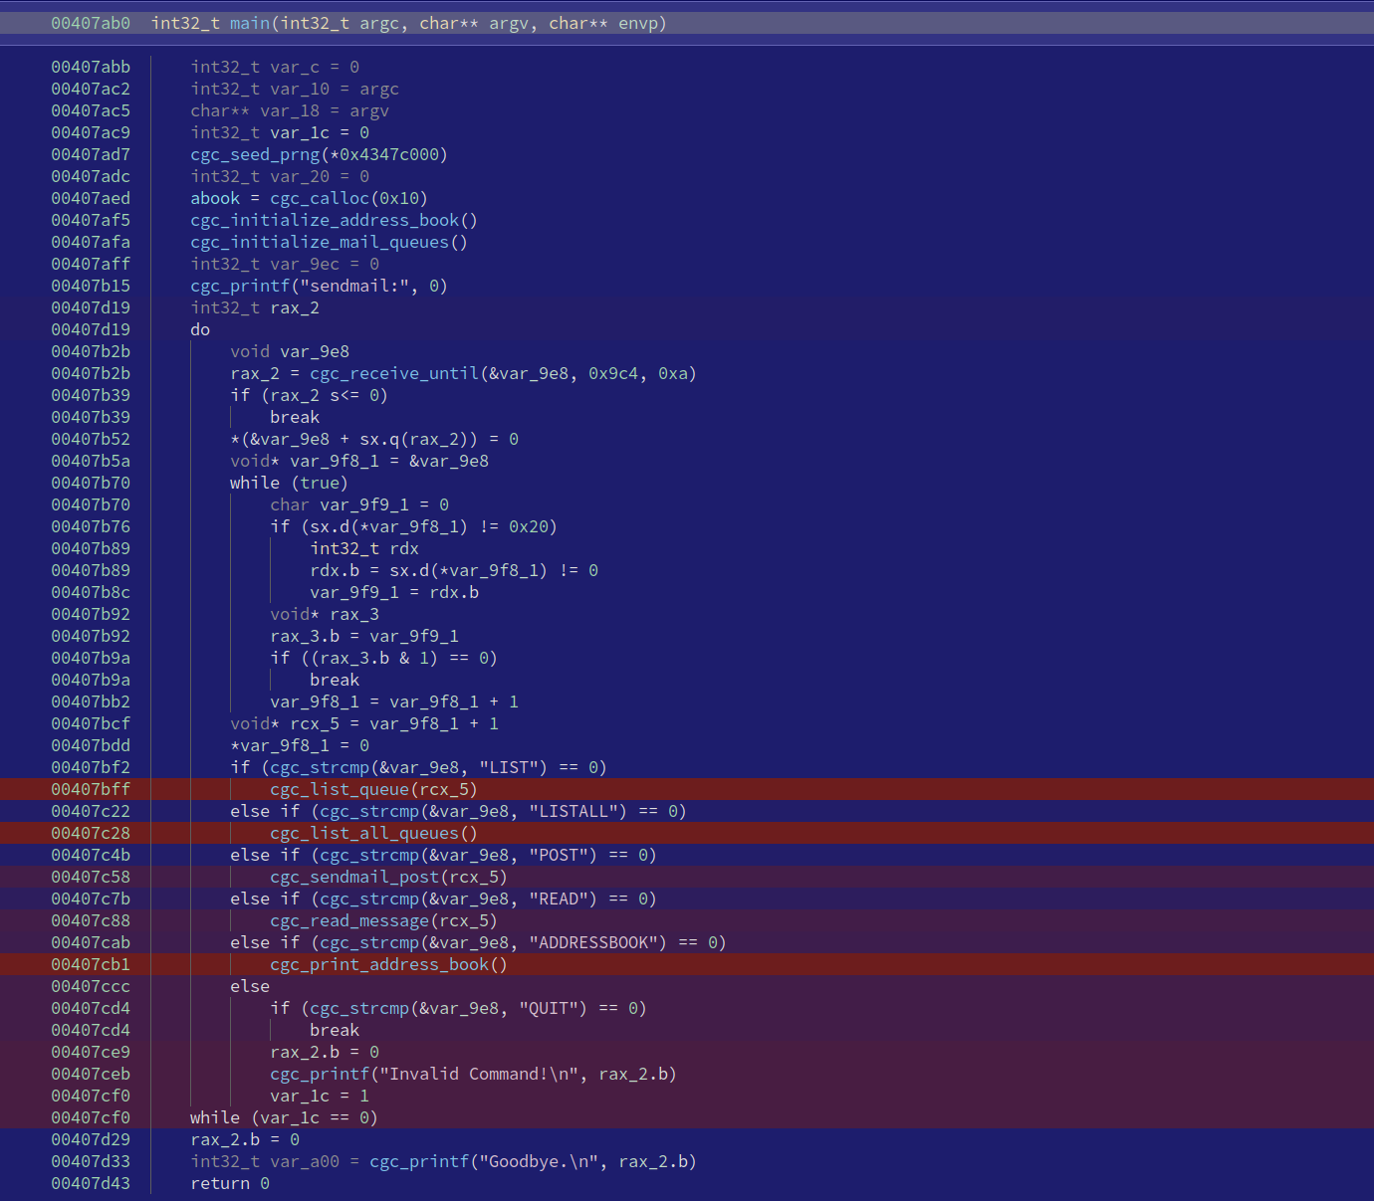This screenshot has width=1374, height=1201.
Task: Click the "void var_9e8" declaration
Action: (290, 351)
